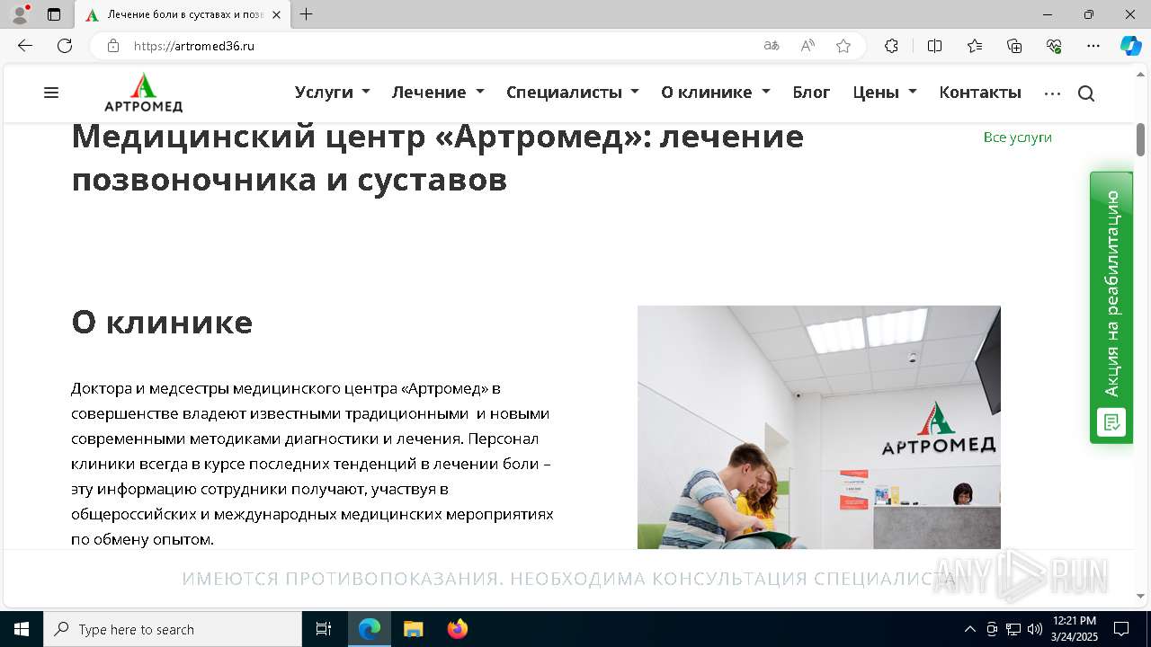This screenshot has width=1151, height=647.
Task: Launch Firefox from the taskbar
Action: 458,629
